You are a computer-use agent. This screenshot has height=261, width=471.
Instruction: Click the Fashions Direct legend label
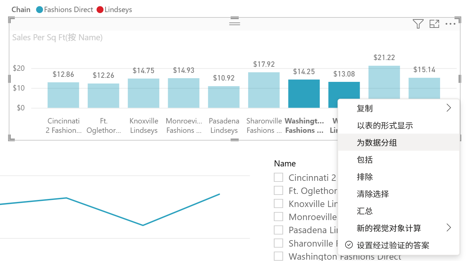69,10
